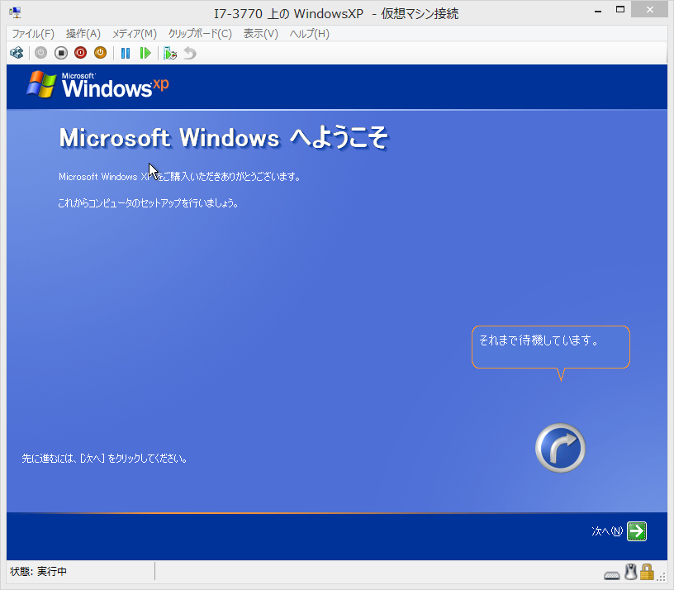Click the grayed Start virtual machine icon
The image size is (674, 590).
pyautogui.click(x=40, y=53)
